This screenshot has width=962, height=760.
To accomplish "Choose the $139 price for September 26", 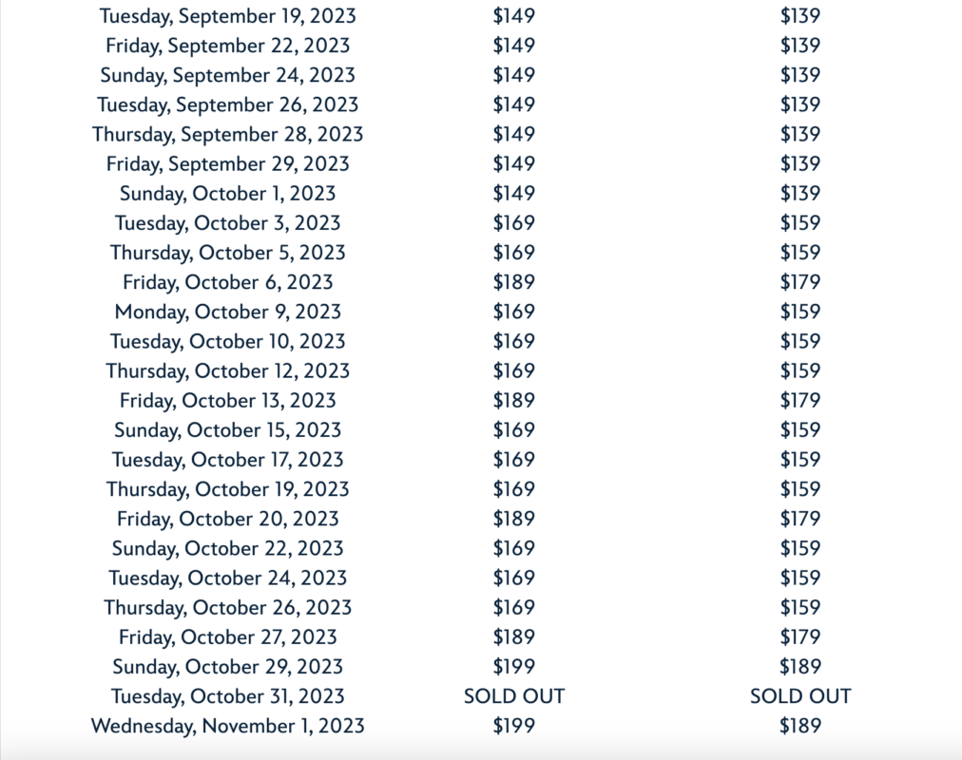I will point(799,104).
